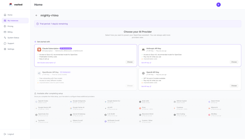The width and height of the screenshot is (245, 139).
Task: Choose the OpenAI API Key provider
Action: coord(234,86)
